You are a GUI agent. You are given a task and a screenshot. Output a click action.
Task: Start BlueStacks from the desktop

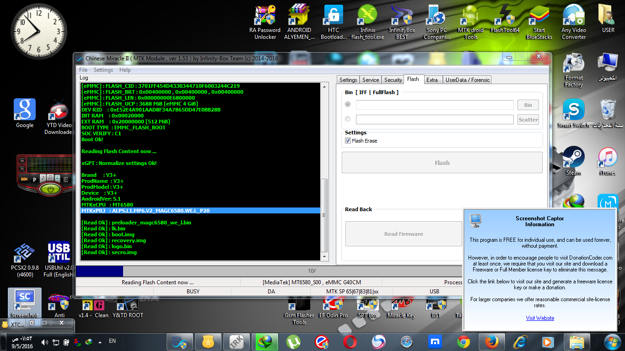point(539,22)
